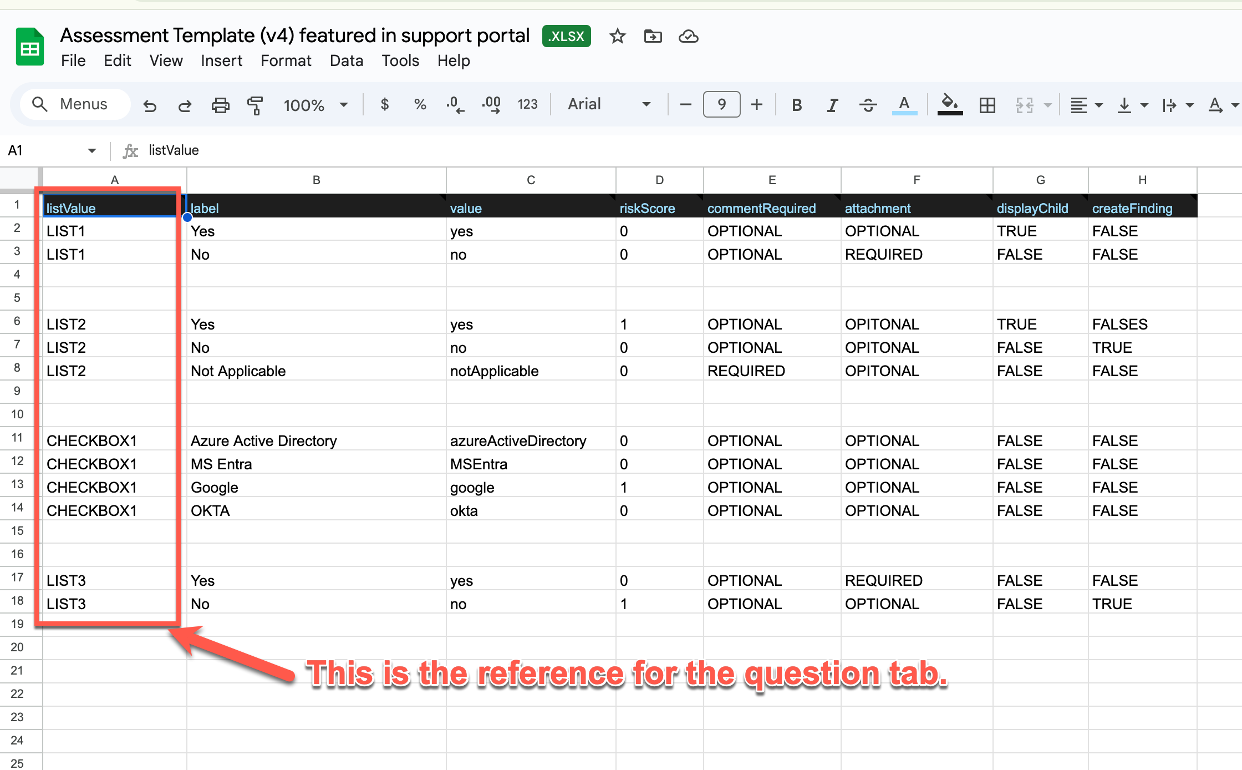Open the A1 name box dropdown
This screenshot has height=770, width=1242.
point(91,150)
